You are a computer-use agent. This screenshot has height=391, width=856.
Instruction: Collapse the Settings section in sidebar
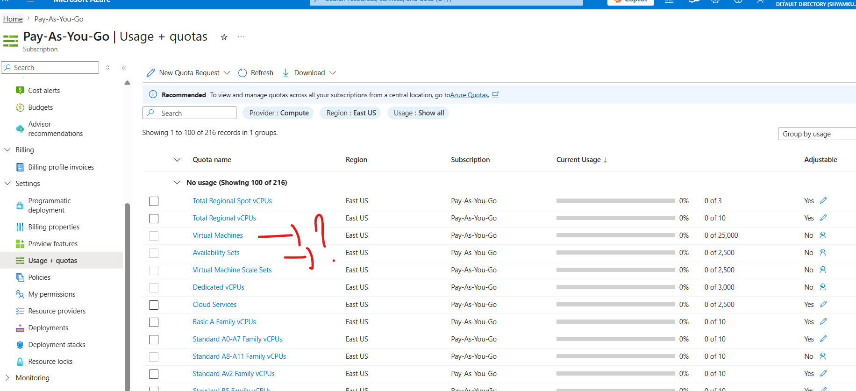(x=7, y=184)
